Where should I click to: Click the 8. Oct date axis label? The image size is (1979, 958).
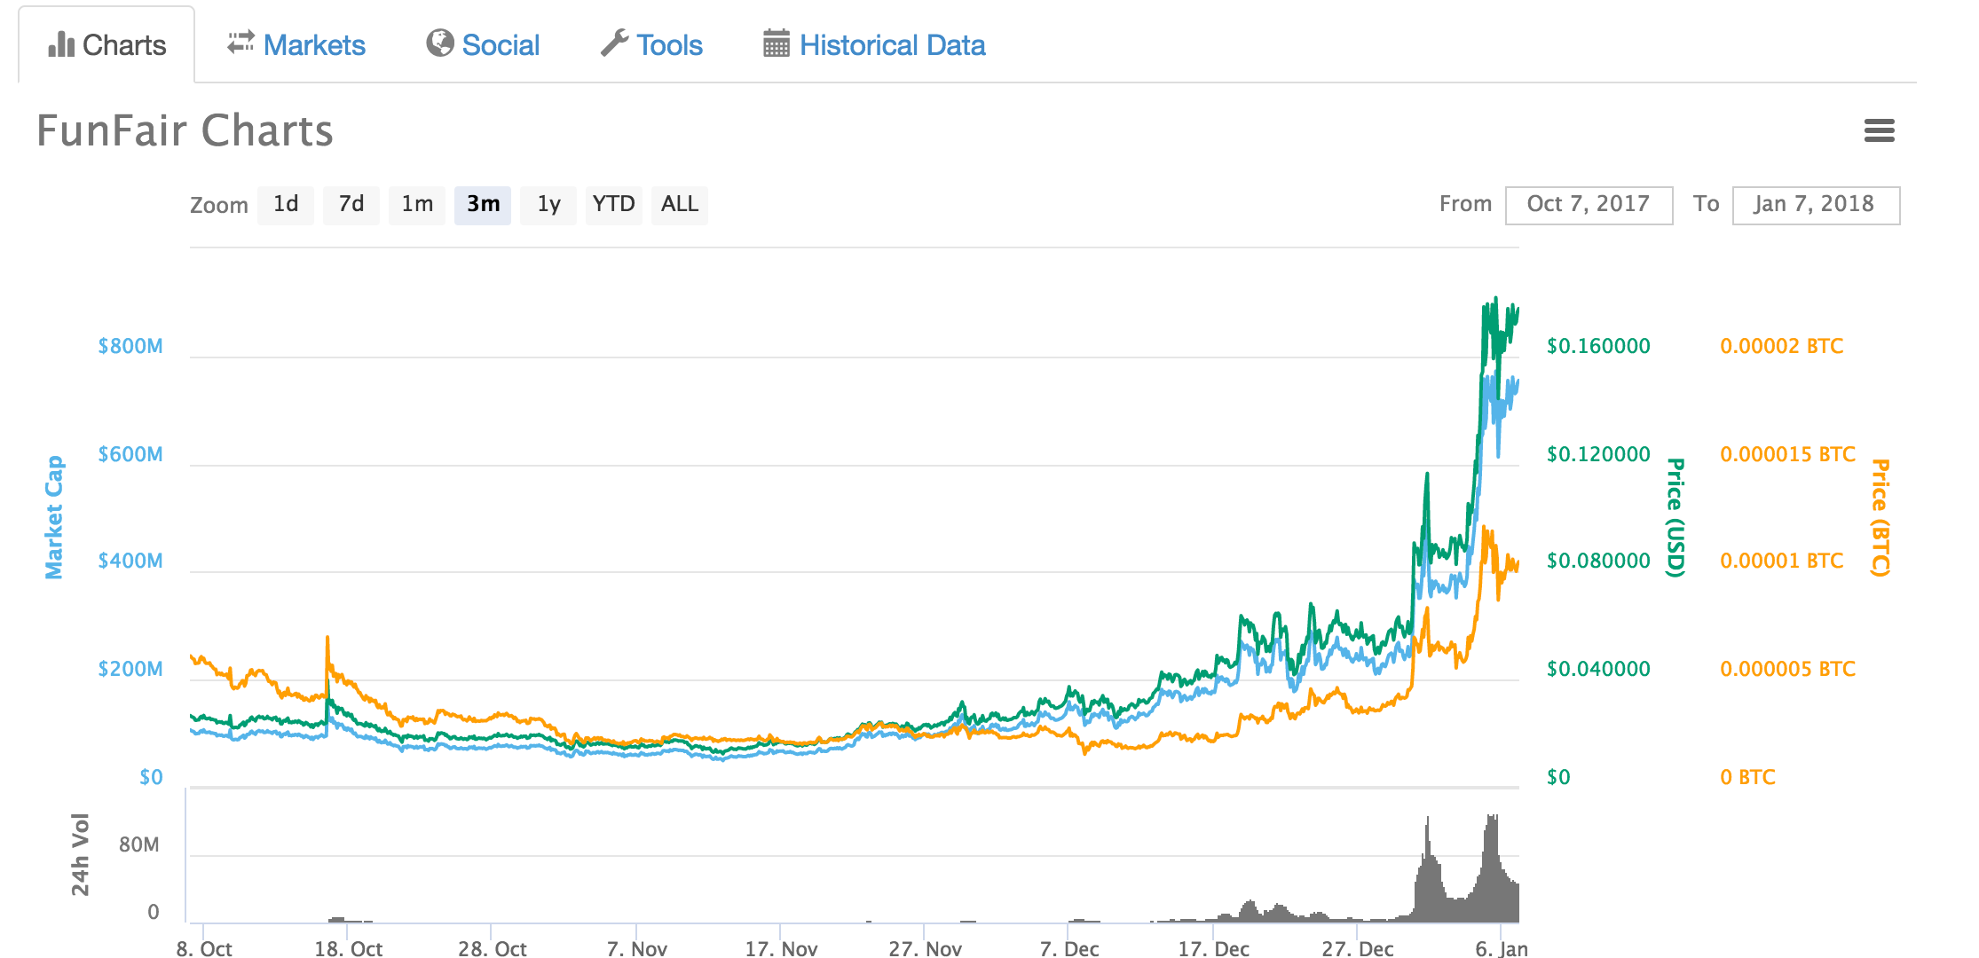pyautogui.click(x=204, y=948)
